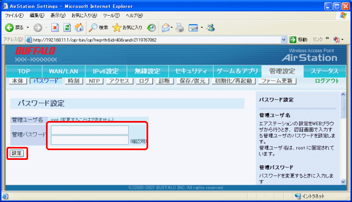Click the PDF tool icon beside links

(x=336, y=39)
